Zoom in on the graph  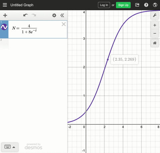coord(155,25)
